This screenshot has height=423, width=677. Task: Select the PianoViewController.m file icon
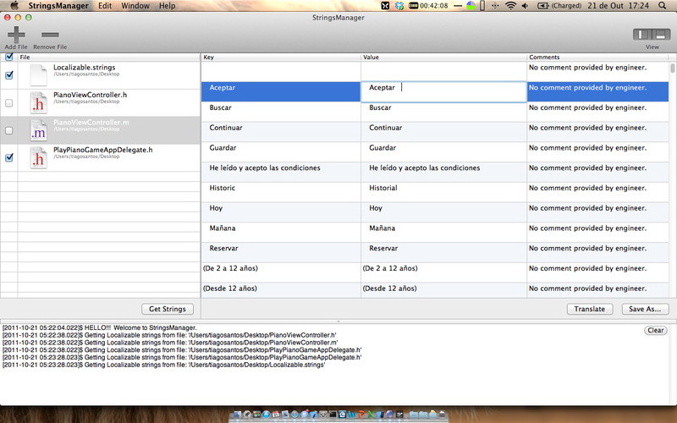coord(38,131)
